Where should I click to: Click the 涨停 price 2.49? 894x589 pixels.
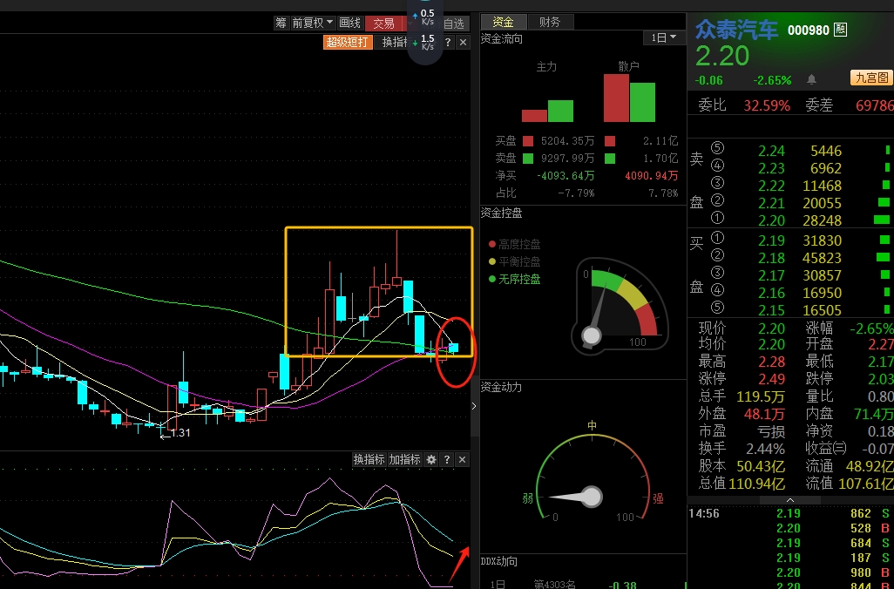pos(771,379)
